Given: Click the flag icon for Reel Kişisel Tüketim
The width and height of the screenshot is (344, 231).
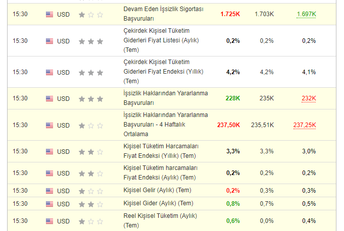Looking at the screenshot, I should tap(49, 221).
